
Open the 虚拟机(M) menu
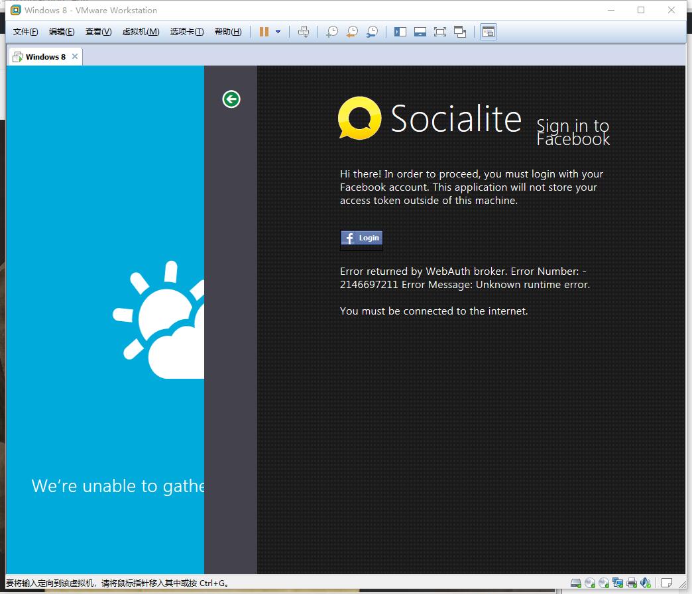coord(141,32)
